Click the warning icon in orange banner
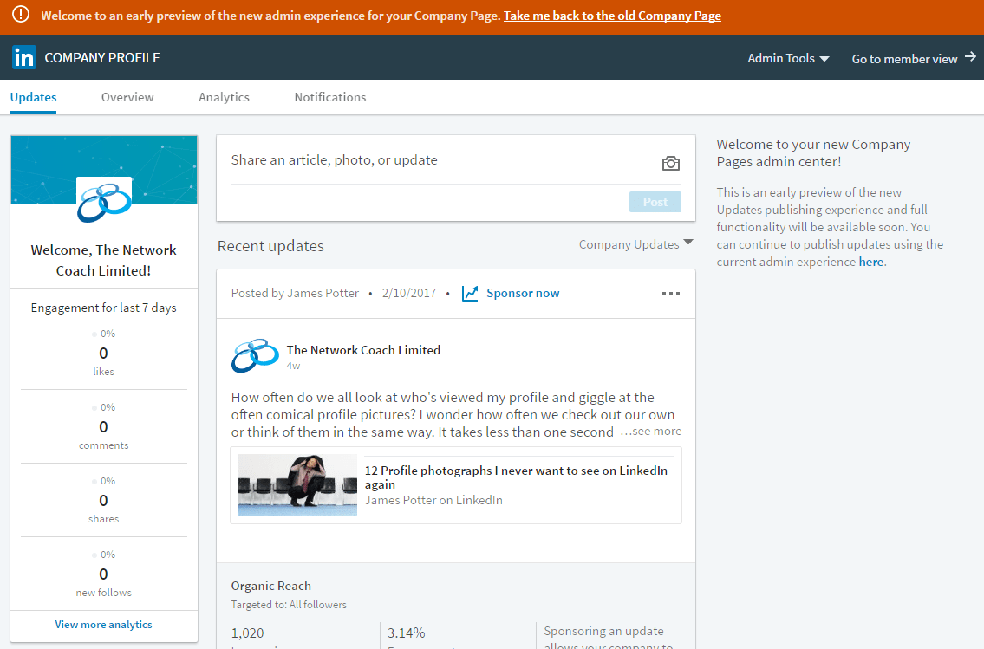984x649 pixels. pyautogui.click(x=21, y=14)
